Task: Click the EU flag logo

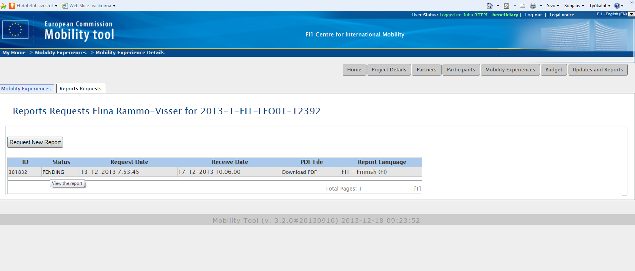Action: tap(16, 30)
